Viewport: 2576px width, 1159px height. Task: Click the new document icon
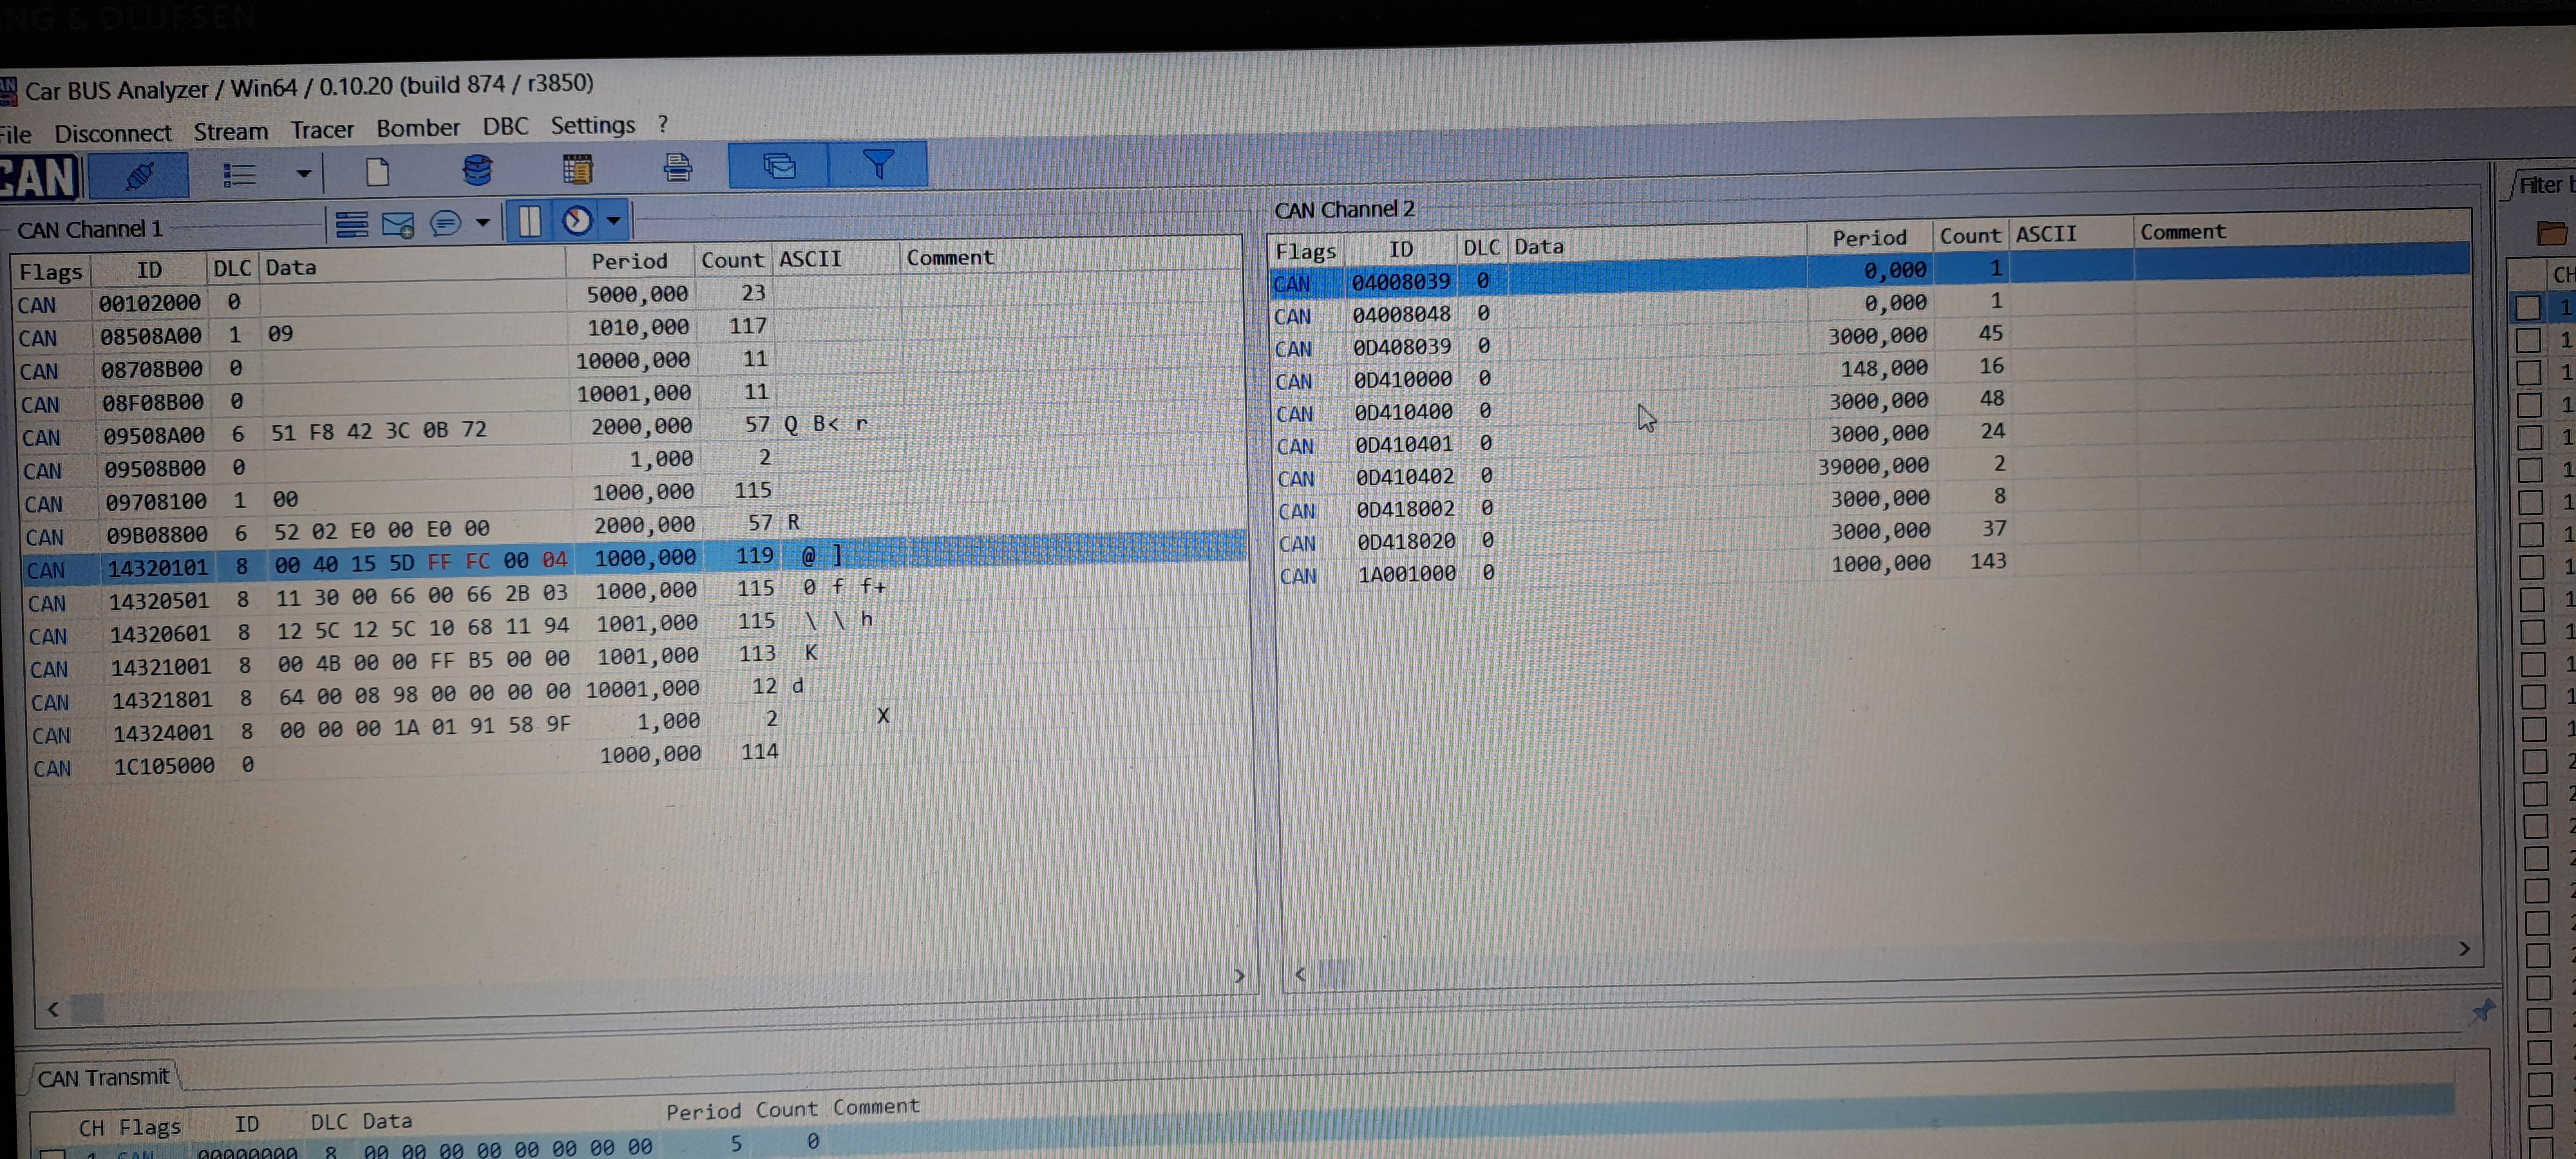click(377, 172)
